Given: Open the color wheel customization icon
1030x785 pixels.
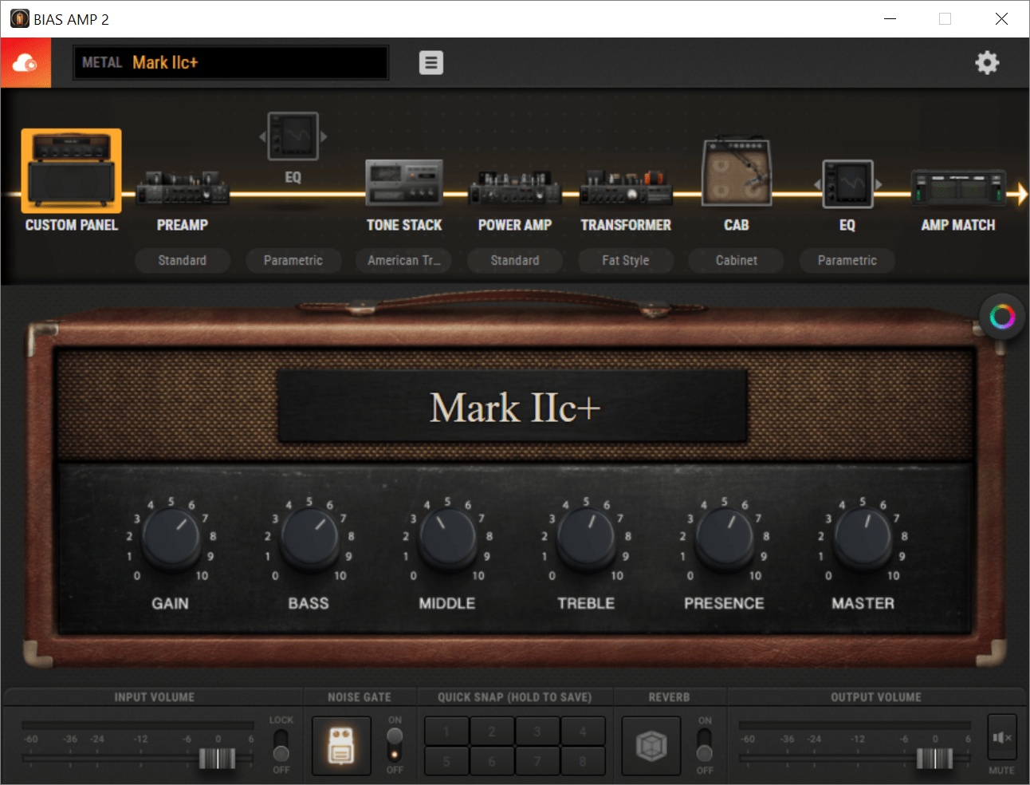Looking at the screenshot, I should [x=1002, y=317].
